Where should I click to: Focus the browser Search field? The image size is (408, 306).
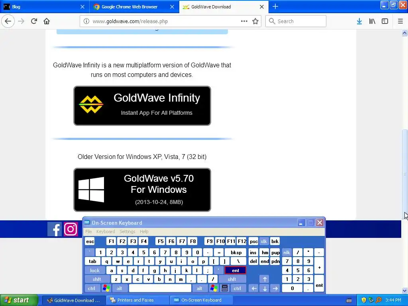[x=296, y=21]
